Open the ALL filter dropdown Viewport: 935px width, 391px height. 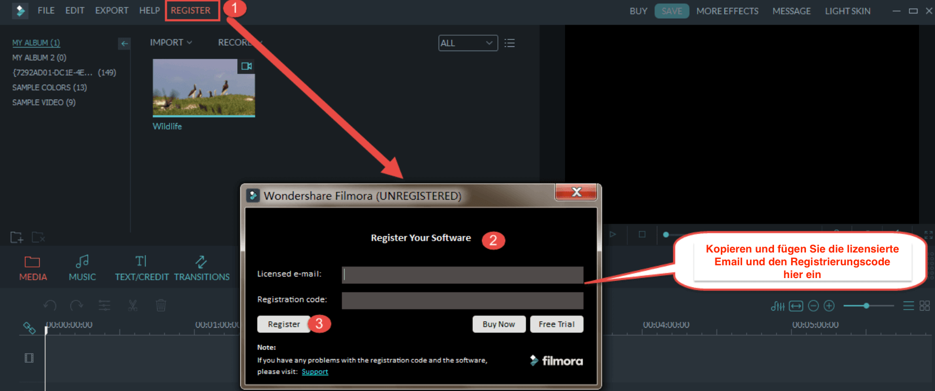point(467,43)
